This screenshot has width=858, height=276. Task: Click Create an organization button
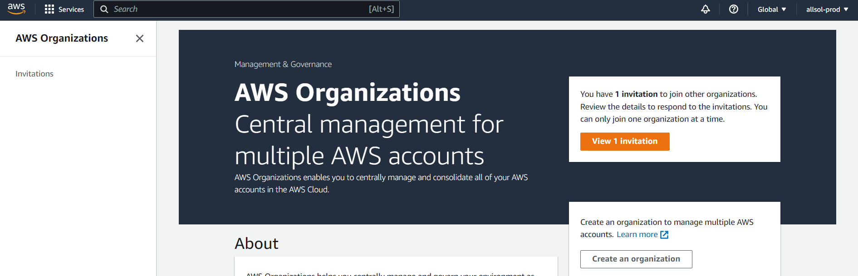pyautogui.click(x=636, y=259)
